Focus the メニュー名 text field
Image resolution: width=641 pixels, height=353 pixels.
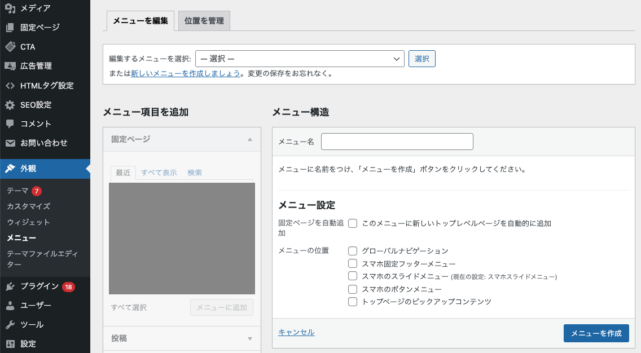pyautogui.click(x=397, y=142)
